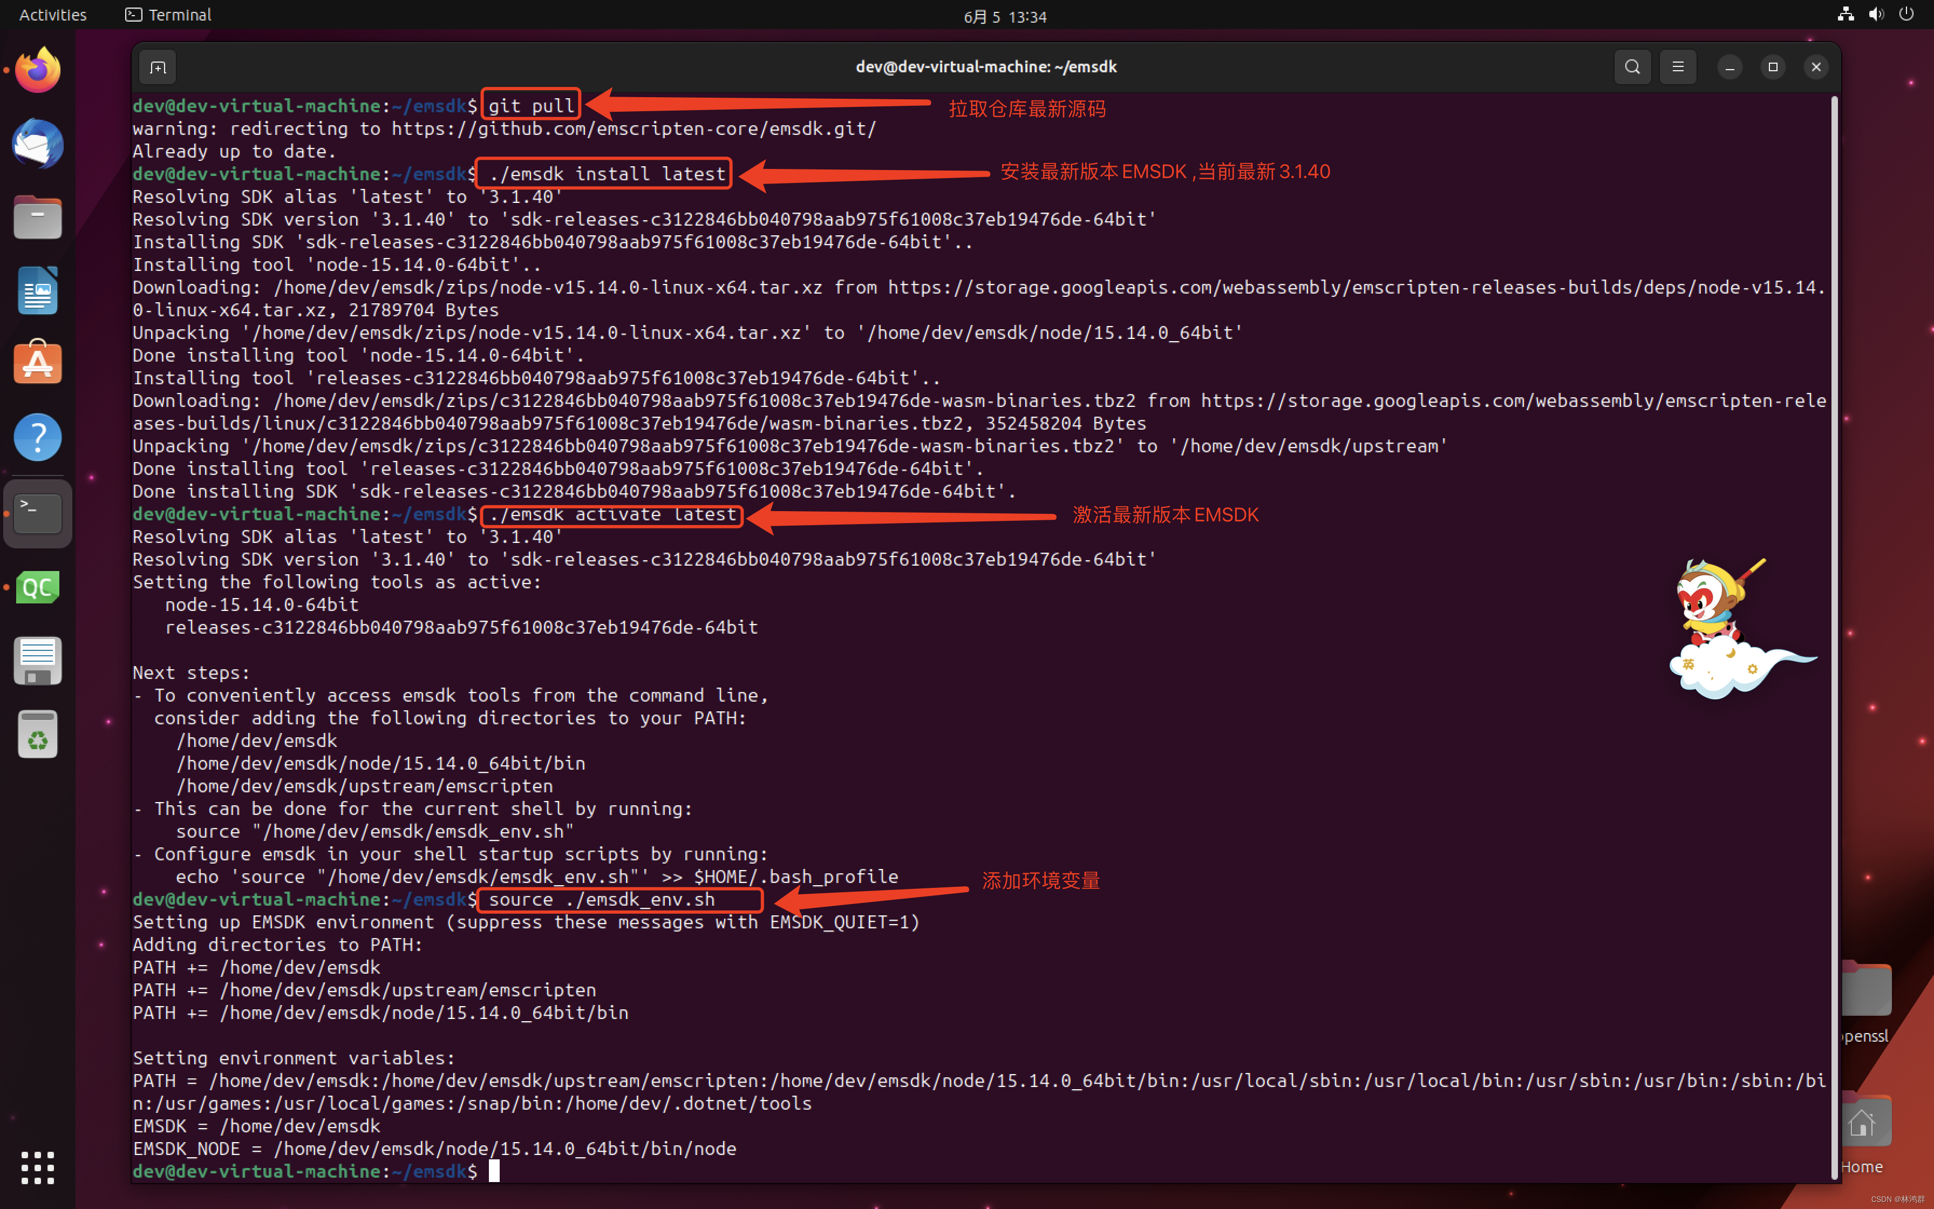Launch the Thunderbird email client
Viewport: 1934px width, 1209px height.
[x=37, y=145]
